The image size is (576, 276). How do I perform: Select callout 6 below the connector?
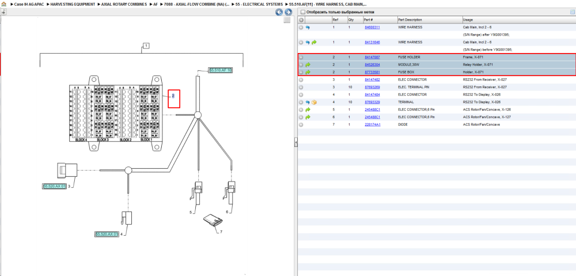click(x=226, y=211)
